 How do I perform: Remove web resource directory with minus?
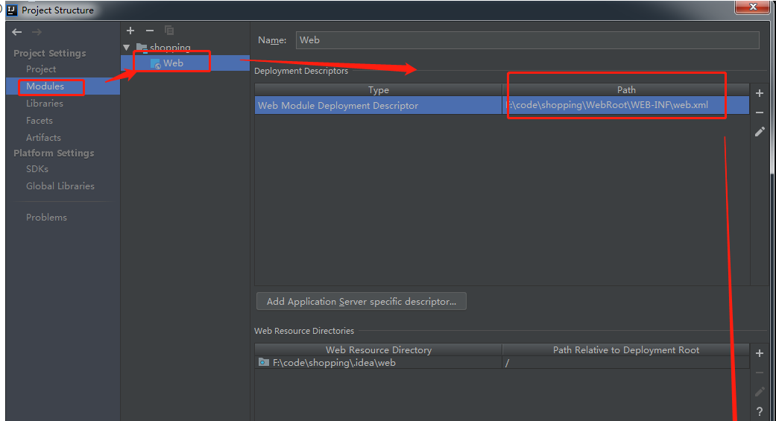pyautogui.click(x=760, y=373)
